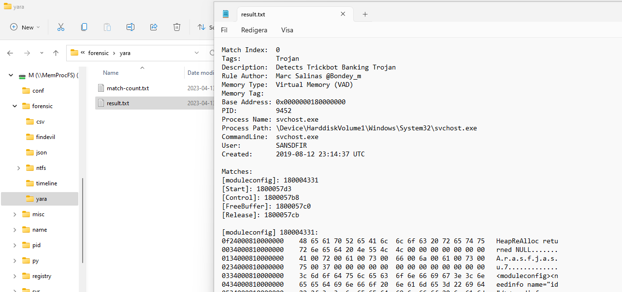
Task: Collapse the forensic folder tree node
Action: [x=14, y=106]
